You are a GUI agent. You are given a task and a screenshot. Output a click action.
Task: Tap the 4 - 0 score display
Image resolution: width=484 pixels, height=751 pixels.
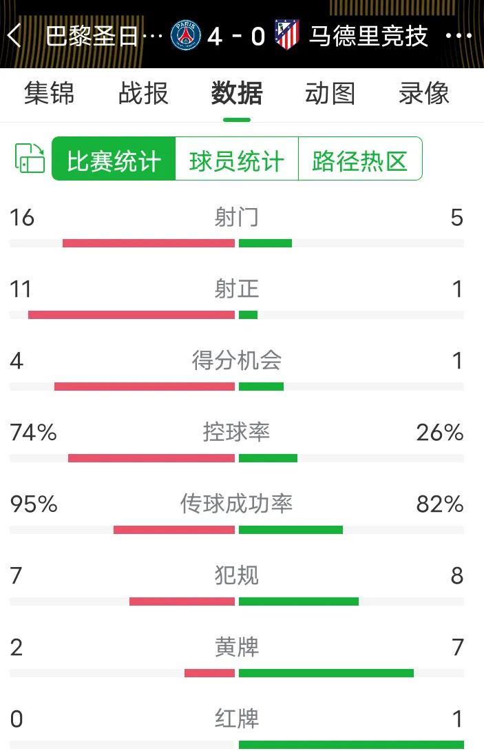[237, 36]
